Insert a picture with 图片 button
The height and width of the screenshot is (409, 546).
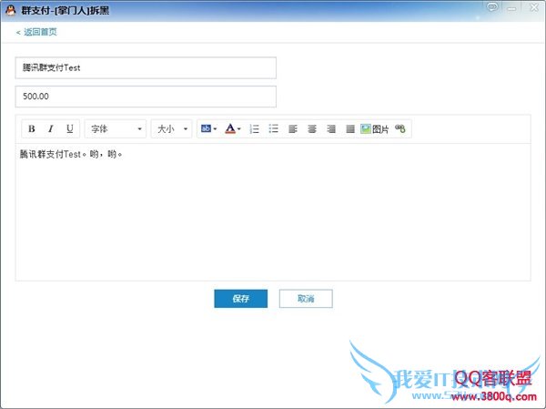click(374, 129)
